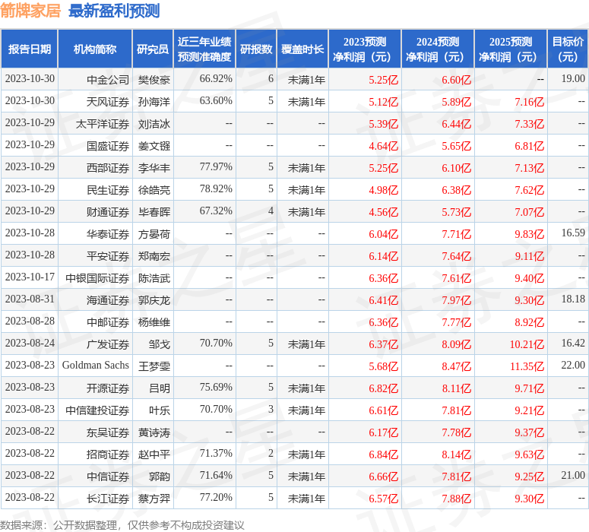Click the 66.92% accuracy value
This screenshot has height=532, width=589.
pyautogui.click(x=216, y=78)
